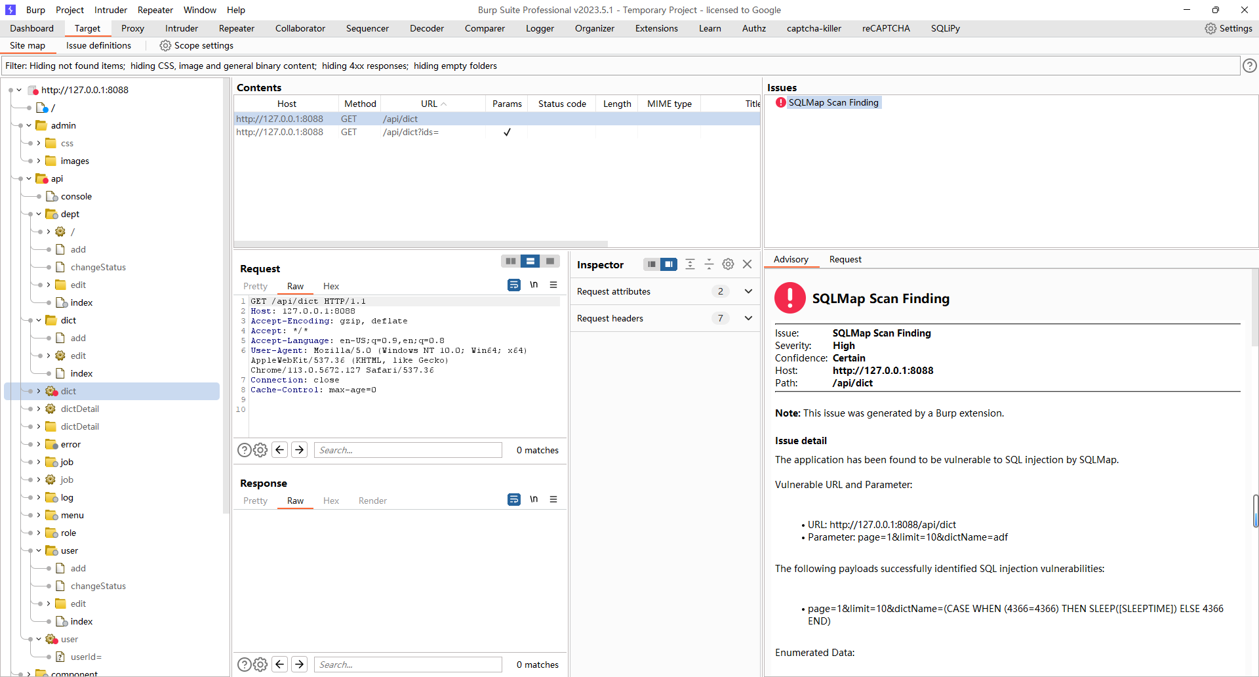Viewport: 1259px width, 677px height.
Task: Open issue Request tab beside Advisory
Action: (845, 259)
